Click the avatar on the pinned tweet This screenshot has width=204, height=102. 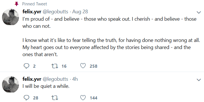(10, 17)
